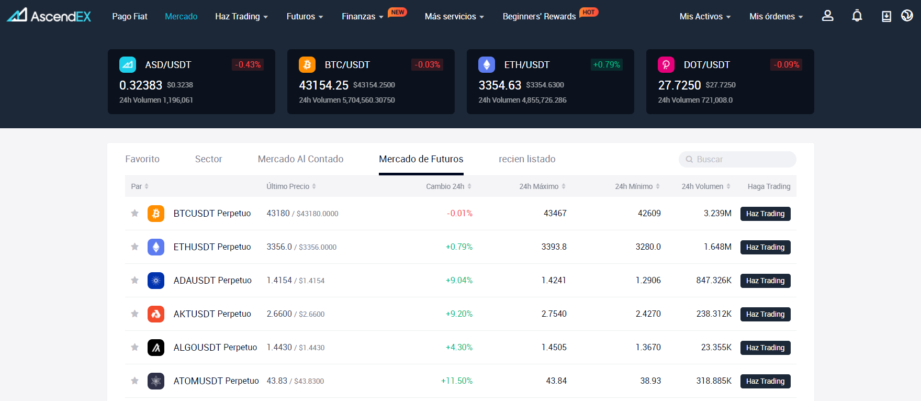Expand the Más servicios dropdown
This screenshot has width=921, height=401.
click(454, 17)
